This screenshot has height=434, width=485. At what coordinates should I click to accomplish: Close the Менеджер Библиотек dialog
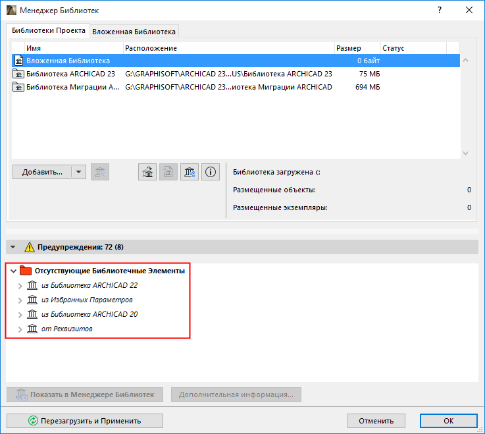click(469, 11)
